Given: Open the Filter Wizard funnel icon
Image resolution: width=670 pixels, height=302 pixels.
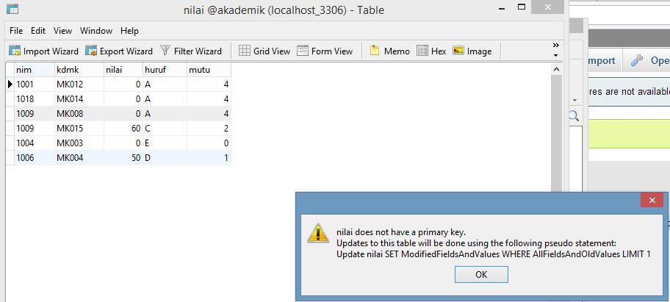Looking at the screenshot, I should 165,51.
